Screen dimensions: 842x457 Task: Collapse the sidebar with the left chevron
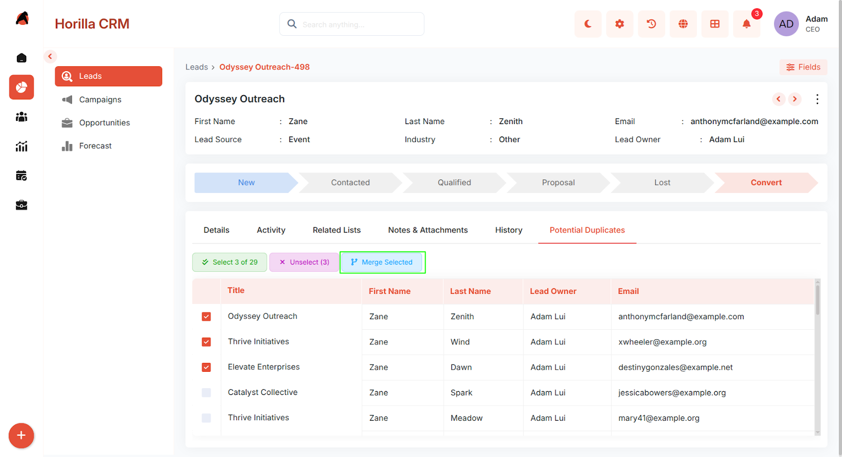coord(50,56)
